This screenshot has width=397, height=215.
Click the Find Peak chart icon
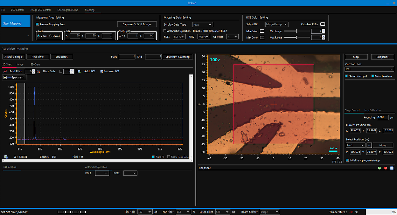5,71
